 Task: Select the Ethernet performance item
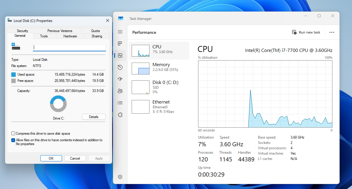tap(159, 107)
